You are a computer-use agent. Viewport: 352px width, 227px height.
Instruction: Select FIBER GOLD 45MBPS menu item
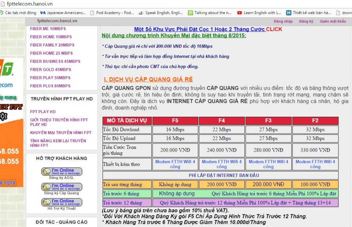[x=50, y=70]
